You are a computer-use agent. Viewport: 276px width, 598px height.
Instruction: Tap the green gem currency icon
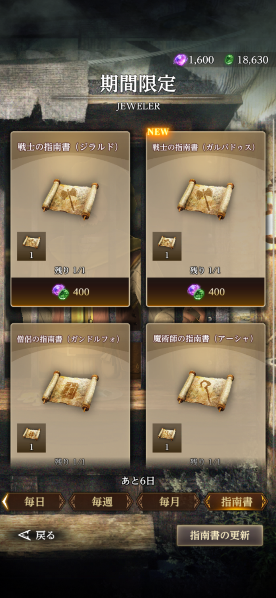229,60
